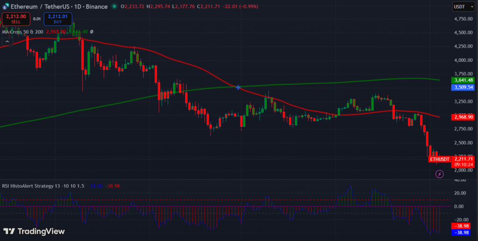Click the TradingView logo
Image resolution: width=478 pixels, height=241 pixels.
34,231
